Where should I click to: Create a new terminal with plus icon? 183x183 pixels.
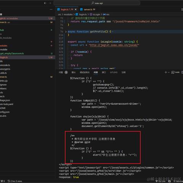166,72
